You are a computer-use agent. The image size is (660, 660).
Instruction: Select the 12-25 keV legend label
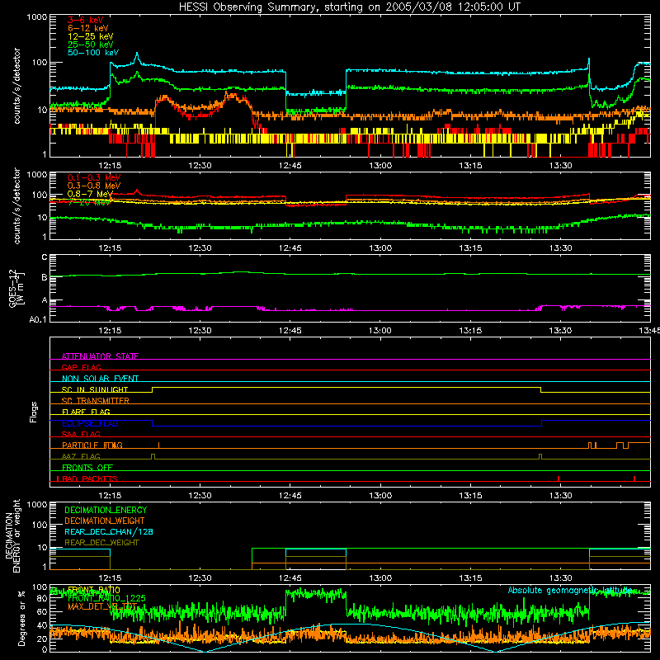point(91,36)
